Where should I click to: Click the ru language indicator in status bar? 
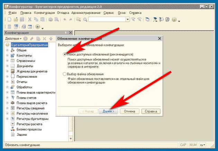[202, 145]
